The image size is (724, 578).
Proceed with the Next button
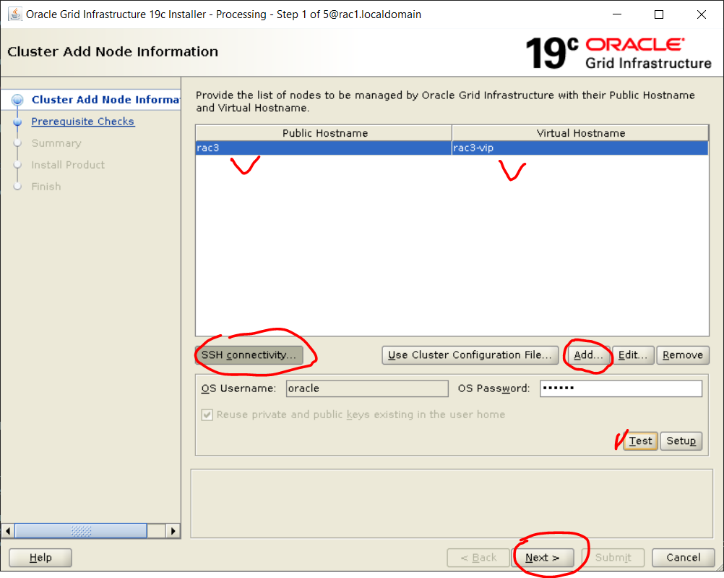[543, 558]
